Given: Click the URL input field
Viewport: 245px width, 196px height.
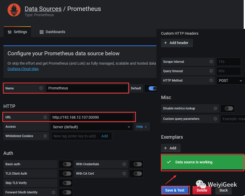Looking at the screenshot, I should click(x=91, y=117).
